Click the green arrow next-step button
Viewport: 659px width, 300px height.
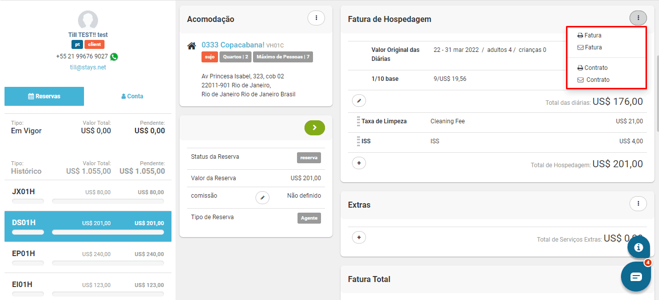coord(314,128)
